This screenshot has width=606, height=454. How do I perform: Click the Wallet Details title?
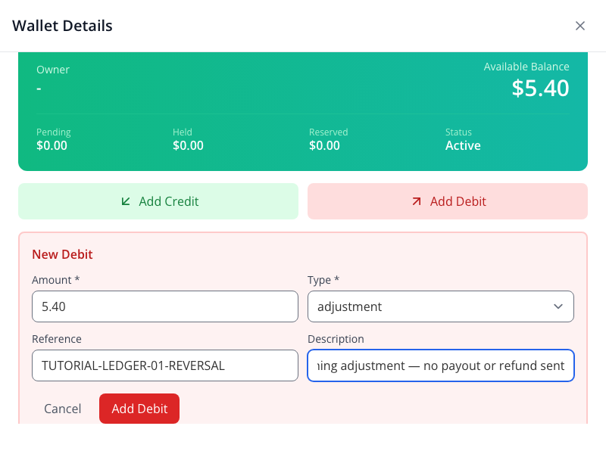click(x=62, y=26)
